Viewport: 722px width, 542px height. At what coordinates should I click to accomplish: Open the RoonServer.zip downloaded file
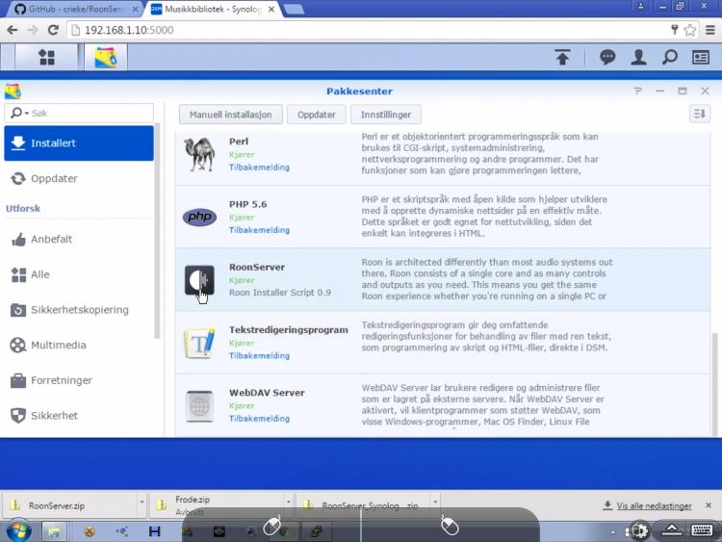[x=69, y=505]
